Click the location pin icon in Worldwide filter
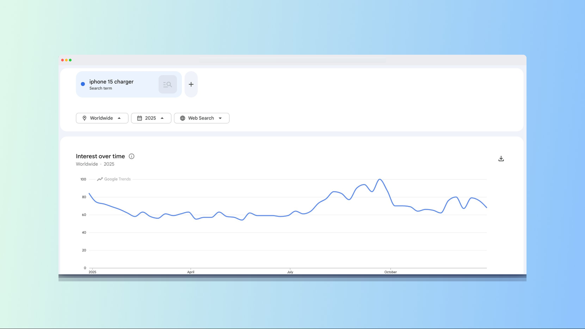Viewport: 585px width, 329px height. click(x=85, y=118)
